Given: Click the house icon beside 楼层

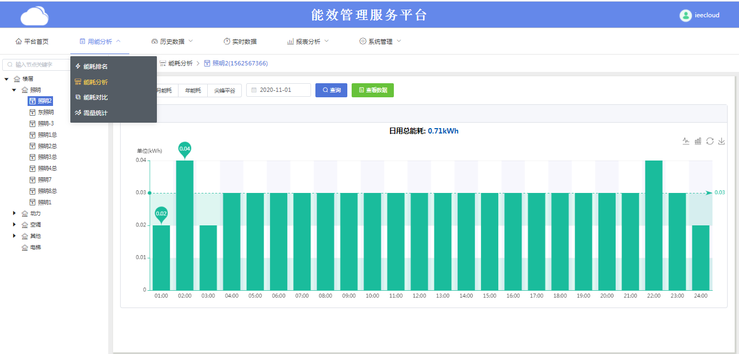Looking at the screenshot, I should pos(16,79).
